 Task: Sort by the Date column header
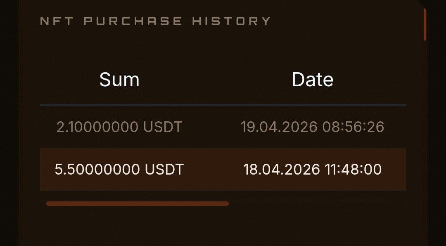(312, 79)
